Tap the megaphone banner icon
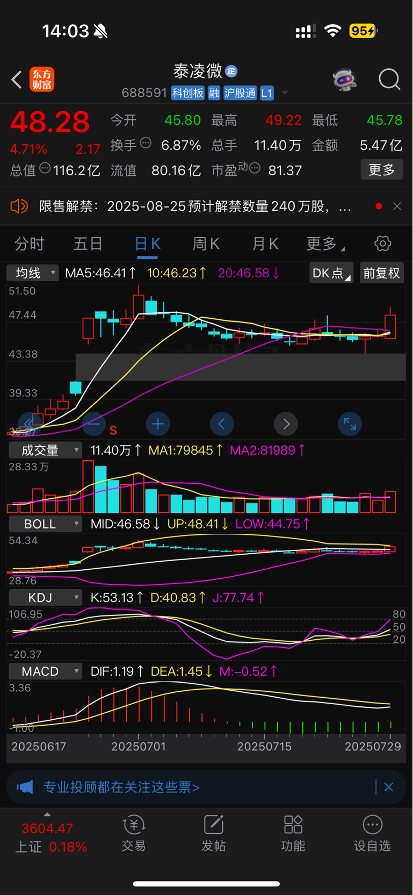This screenshot has width=413, height=895. click(25, 787)
